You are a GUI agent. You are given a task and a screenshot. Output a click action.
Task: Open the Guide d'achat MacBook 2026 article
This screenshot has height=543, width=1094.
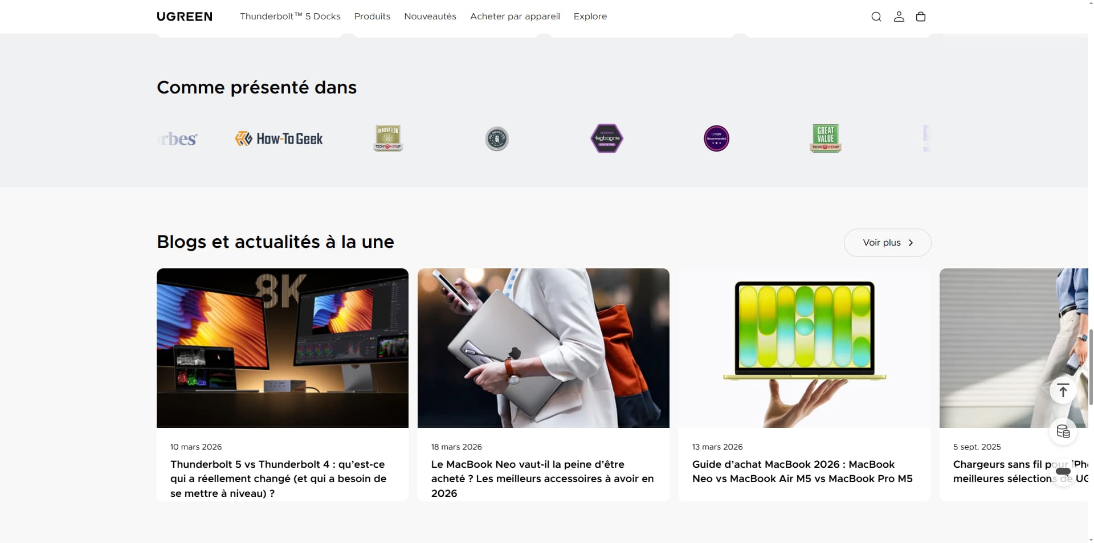click(x=802, y=471)
